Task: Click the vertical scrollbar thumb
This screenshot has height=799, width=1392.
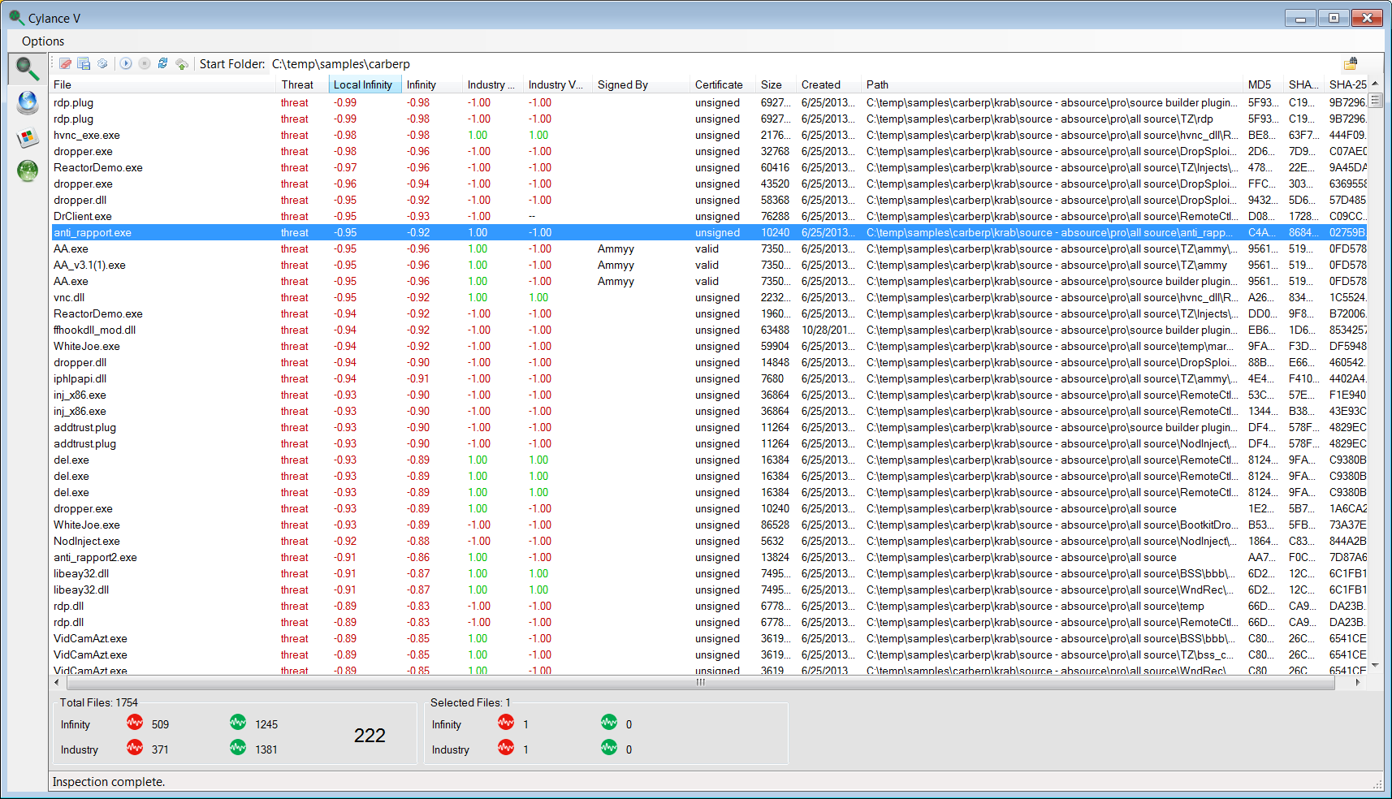Action: pos(1375,100)
